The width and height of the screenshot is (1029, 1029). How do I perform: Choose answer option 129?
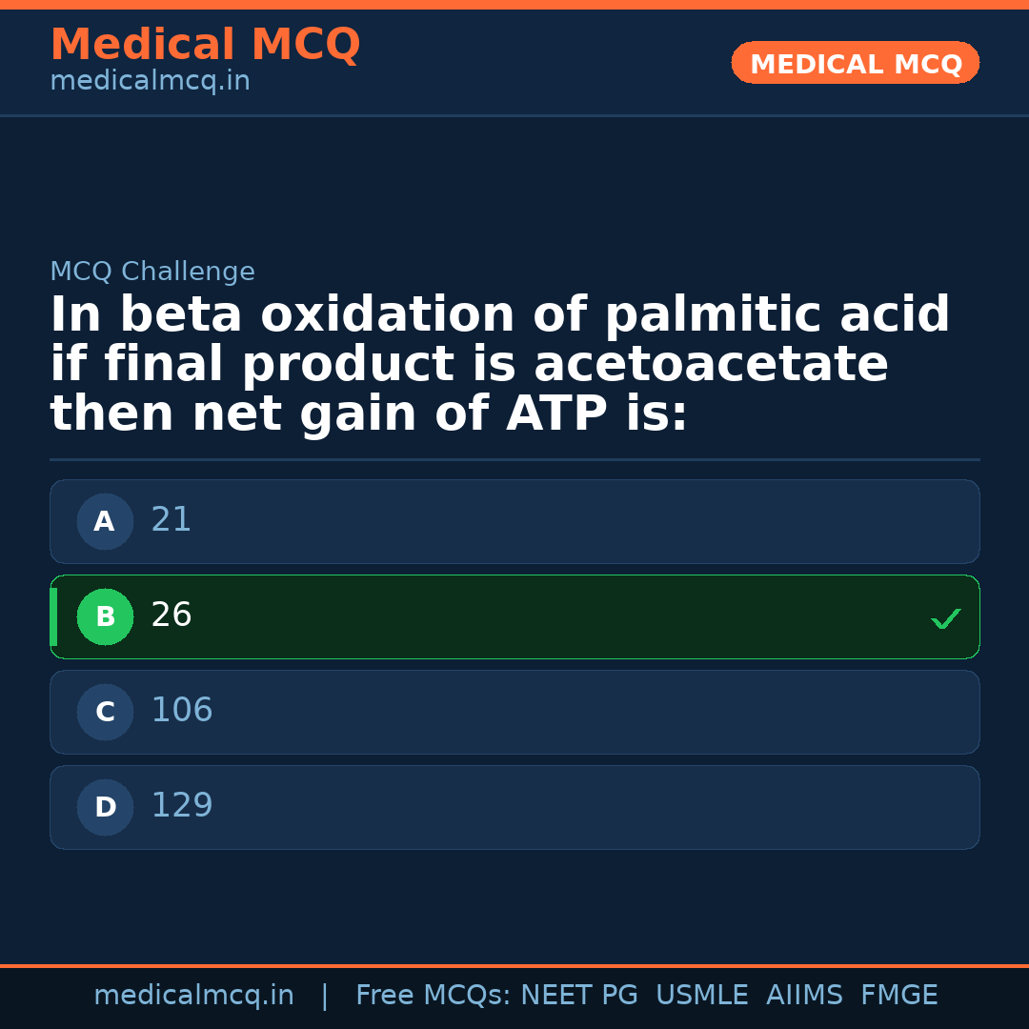pos(514,807)
